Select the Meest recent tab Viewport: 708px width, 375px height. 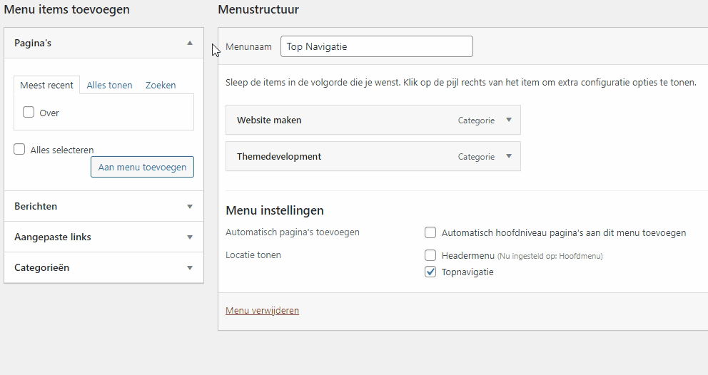[46, 85]
